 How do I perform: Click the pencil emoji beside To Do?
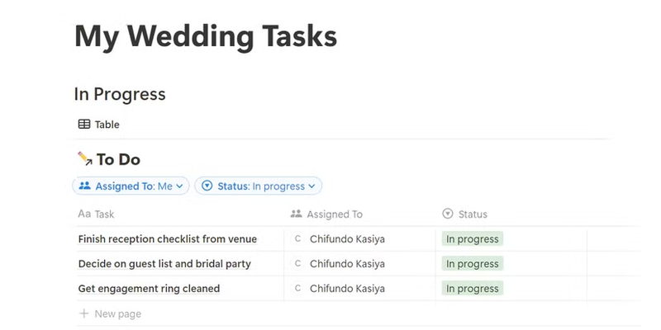pos(83,158)
